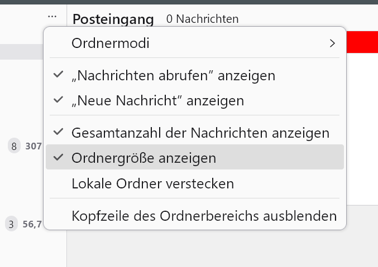Click the unread count badge showing 3
The height and width of the screenshot is (267, 378).
(x=11, y=225)
